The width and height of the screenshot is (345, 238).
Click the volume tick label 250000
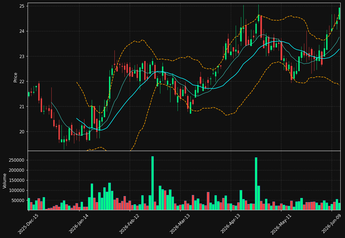17,160
